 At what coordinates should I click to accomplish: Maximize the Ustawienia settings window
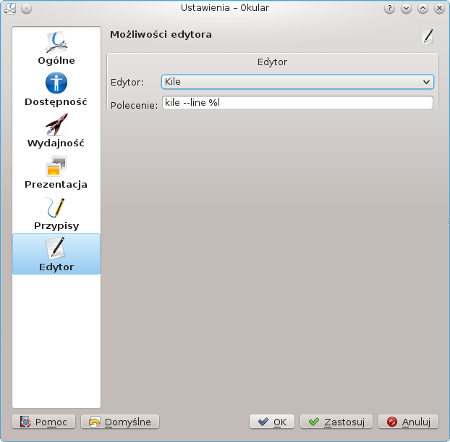423,9
